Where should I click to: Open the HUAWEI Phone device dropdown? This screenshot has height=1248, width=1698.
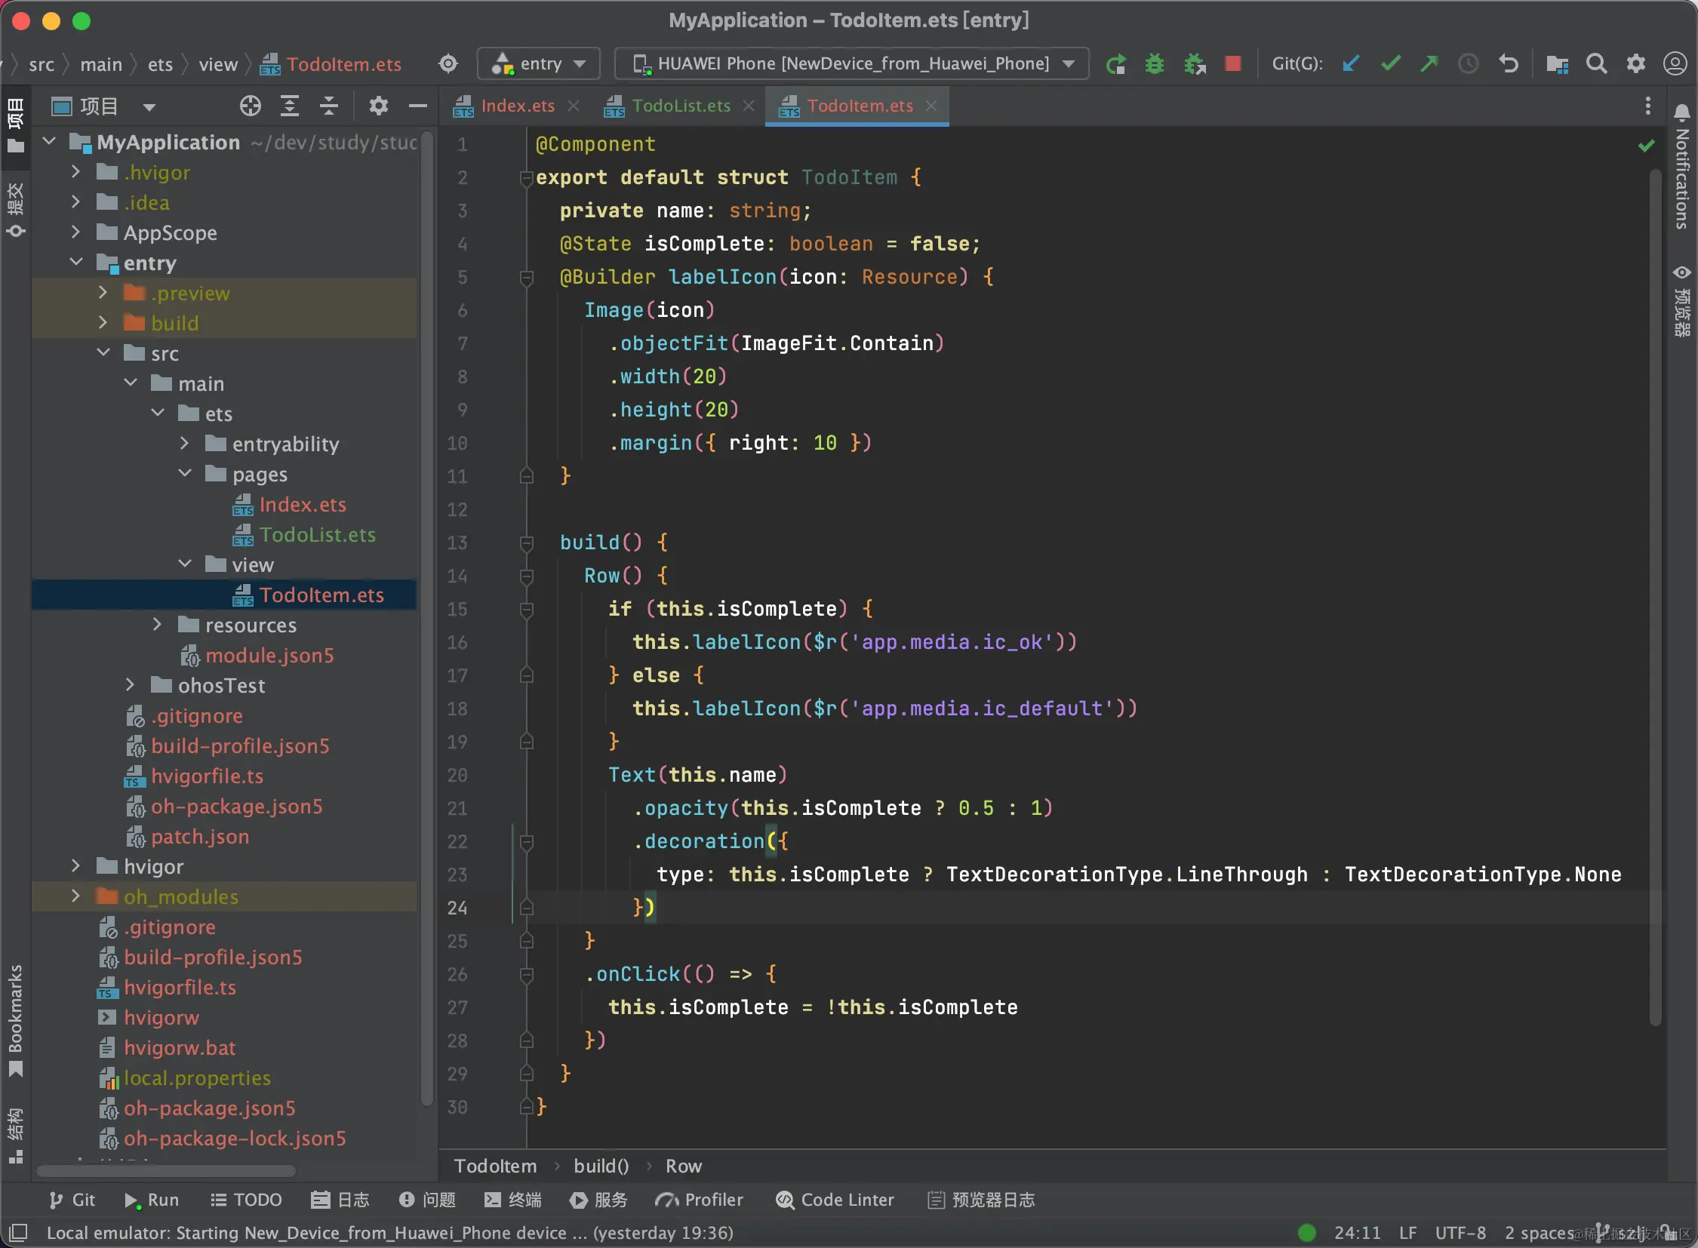pyautogui.click(x=852, y=64)
